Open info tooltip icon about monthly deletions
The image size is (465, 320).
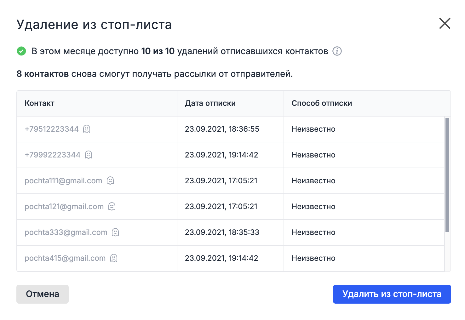click(337, 51)
